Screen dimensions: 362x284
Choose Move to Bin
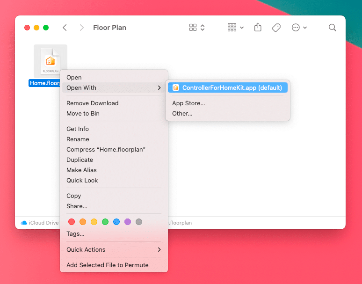click(x=114, y=114)
